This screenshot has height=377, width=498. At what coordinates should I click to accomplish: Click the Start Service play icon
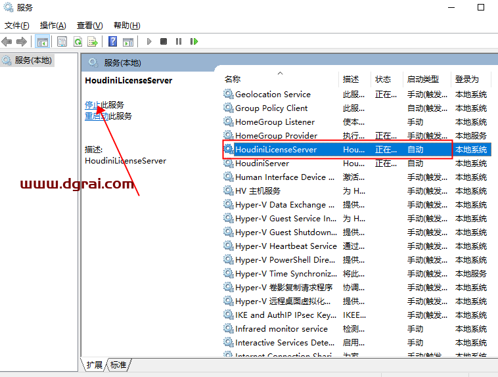tap(149, 41)
